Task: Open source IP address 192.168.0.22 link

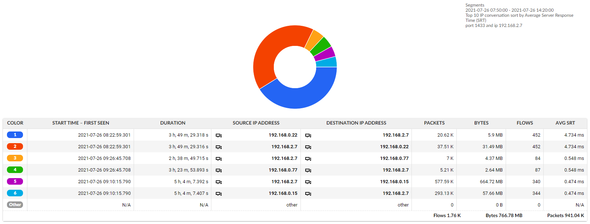Action: [283, 135]
